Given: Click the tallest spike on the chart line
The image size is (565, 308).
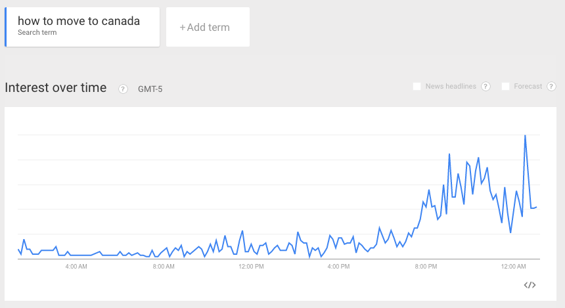Looking at the screenshot, I should [x=525, y=136].
